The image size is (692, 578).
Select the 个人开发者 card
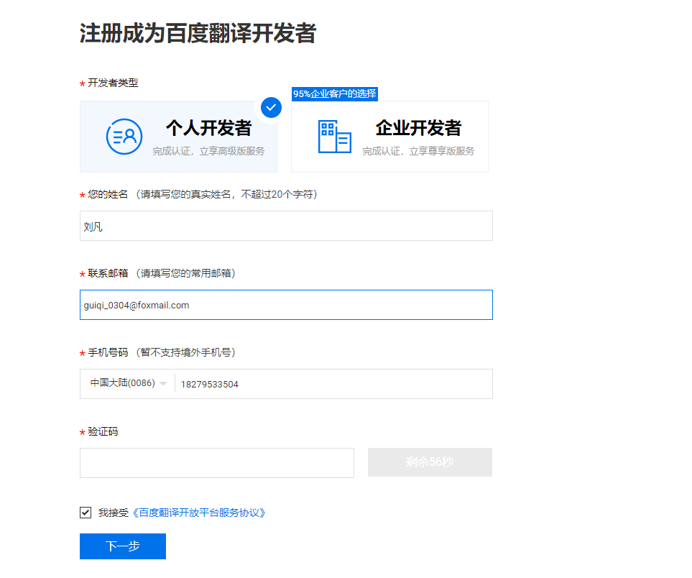click(178, 137)
